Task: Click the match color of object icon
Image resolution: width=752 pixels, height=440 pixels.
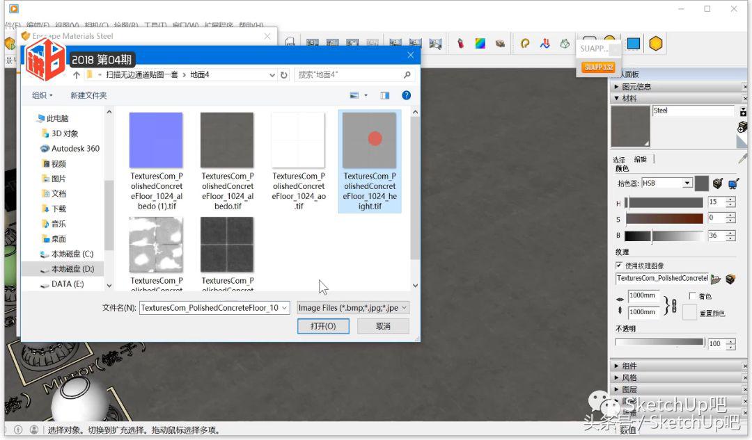Action: click(718, 184)
